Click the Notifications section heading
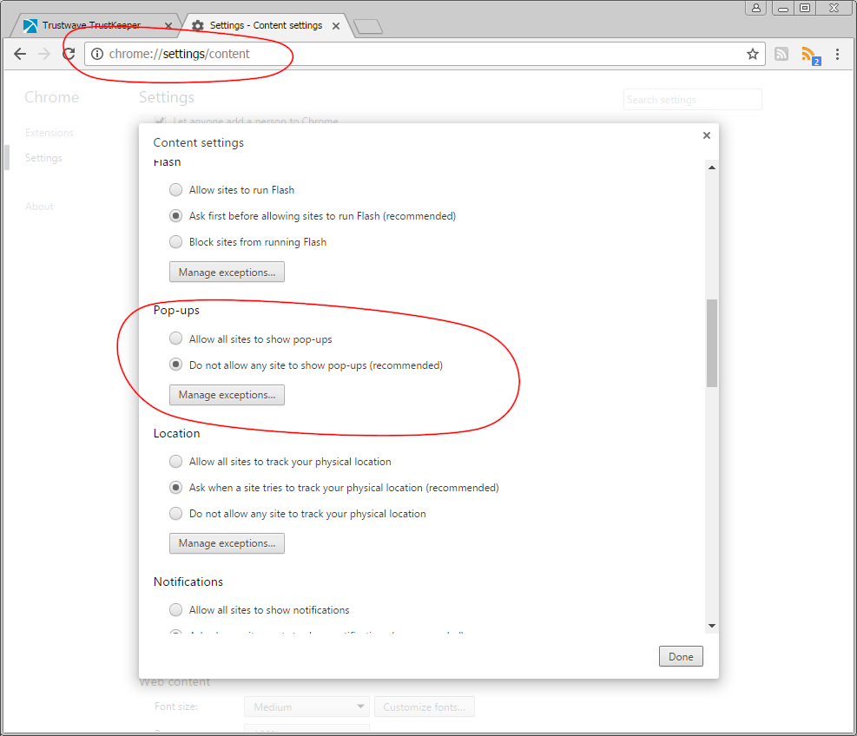 click(188, 582)
